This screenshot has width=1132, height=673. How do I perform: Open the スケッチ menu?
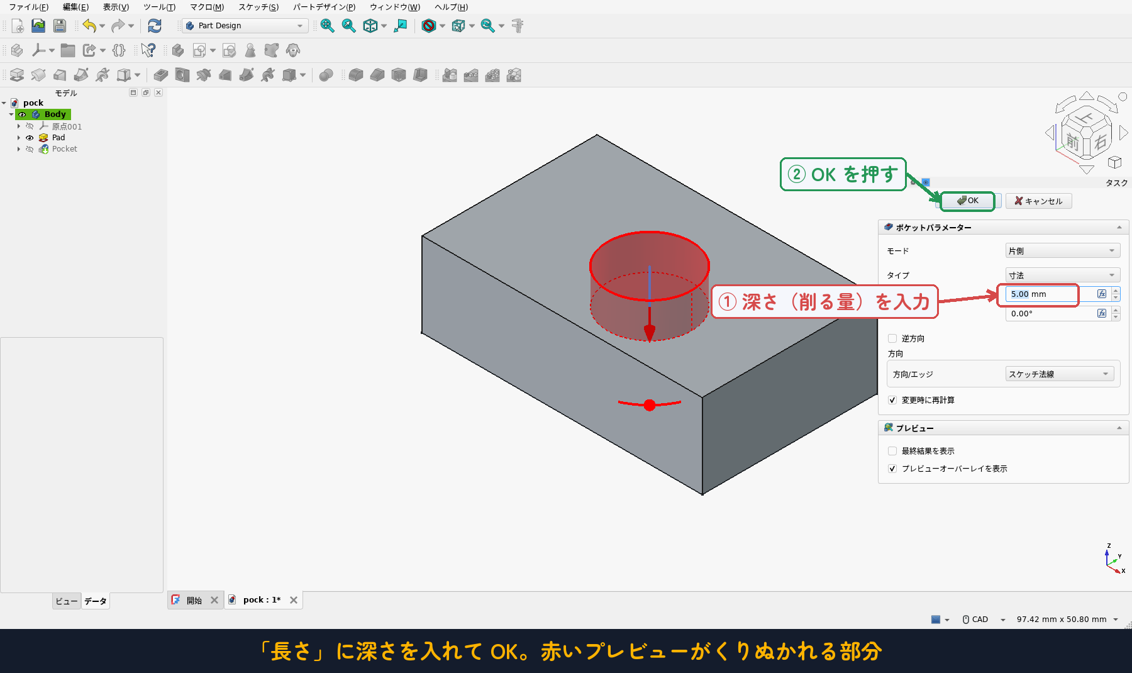(x=258, y=7)
